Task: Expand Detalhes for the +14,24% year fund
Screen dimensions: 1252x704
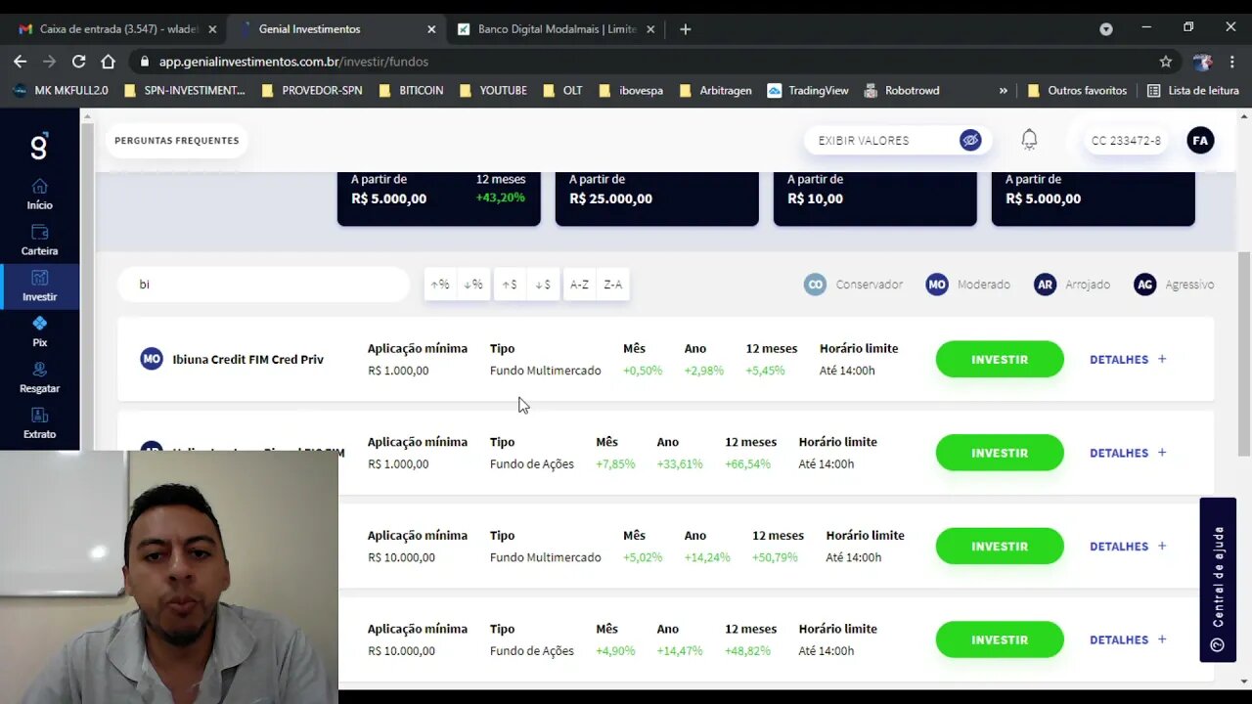Action: click(x=1128, y=547)
